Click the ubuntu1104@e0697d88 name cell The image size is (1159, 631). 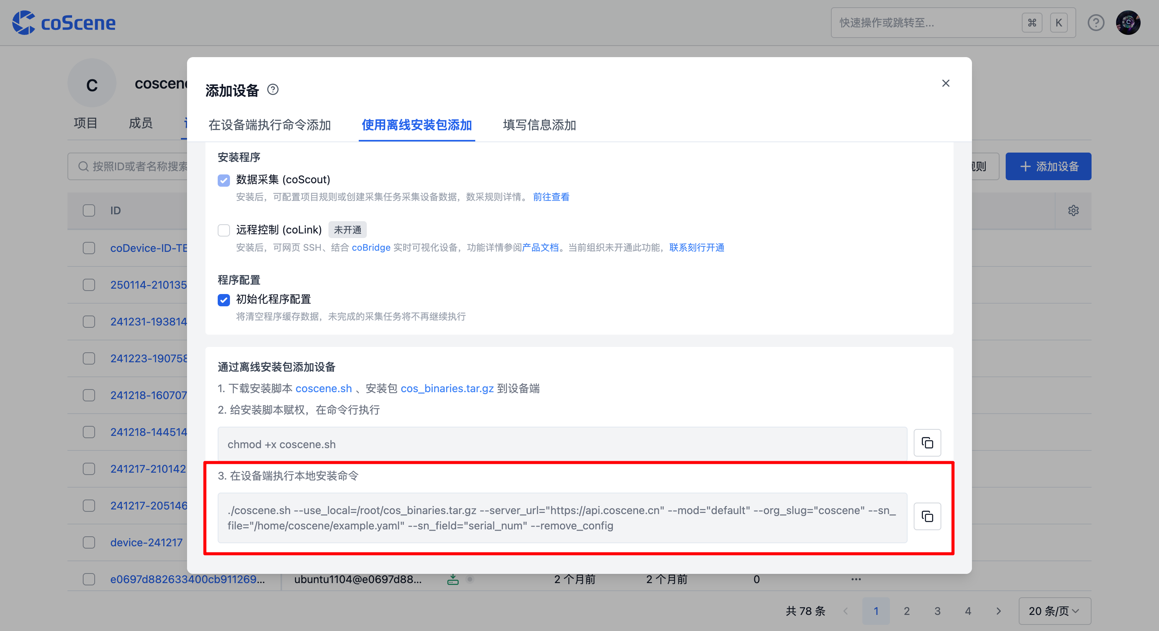(x=358, y=580)
